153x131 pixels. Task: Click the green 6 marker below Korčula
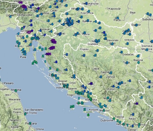88,115
